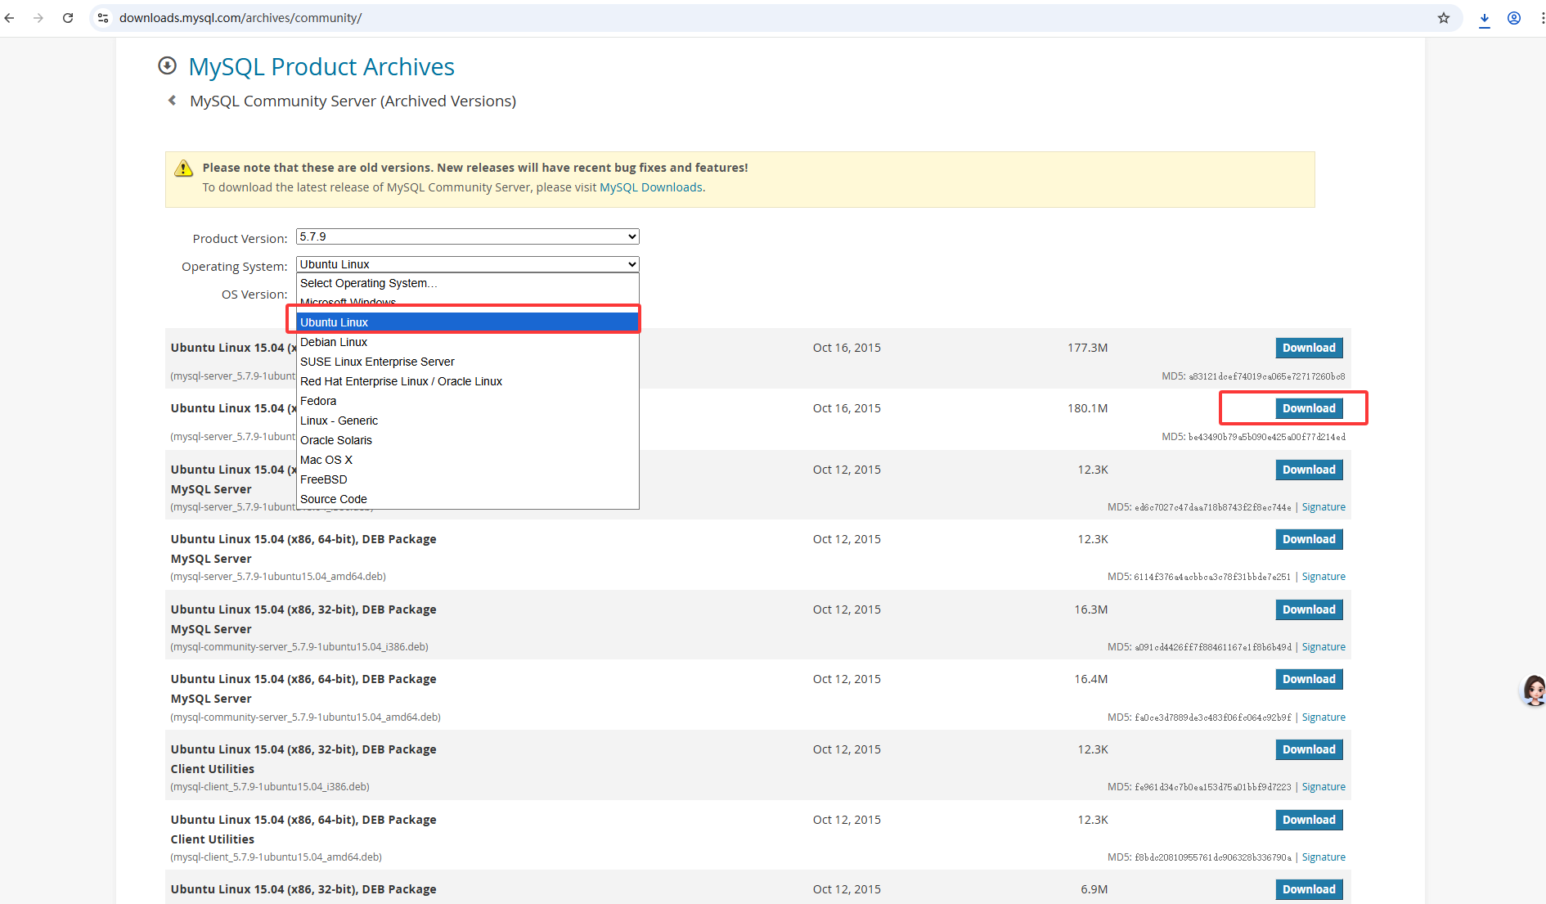Screen dimensions: 1546x904
Task: Select FreeBSD option
Action: pyautogui.click(x=468, y=479)
